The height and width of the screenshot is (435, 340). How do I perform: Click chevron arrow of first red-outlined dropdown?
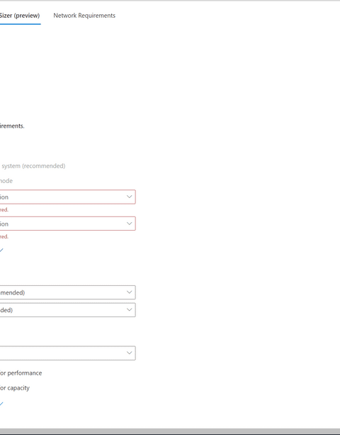pos(130,197)
